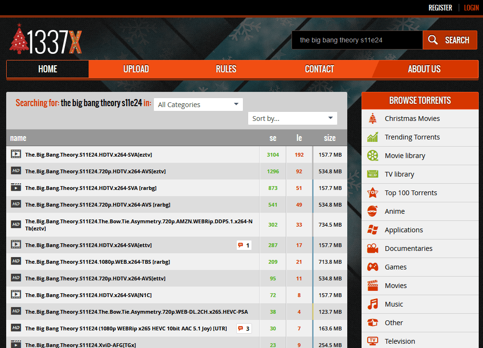Click seeders value 3104
This screenshot has width=483, height=348.
(x=273, y=155)
